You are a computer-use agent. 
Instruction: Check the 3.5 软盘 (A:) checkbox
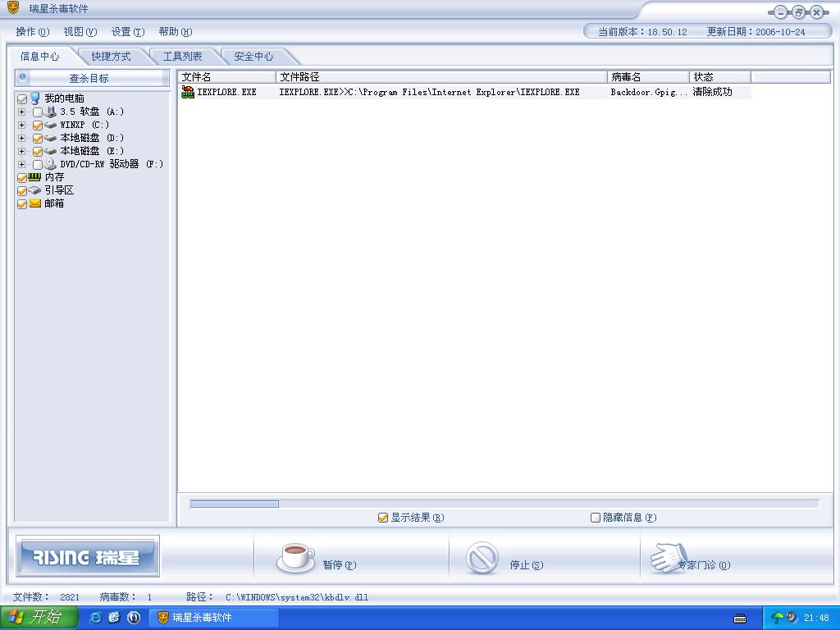click(x=38, y=112)
